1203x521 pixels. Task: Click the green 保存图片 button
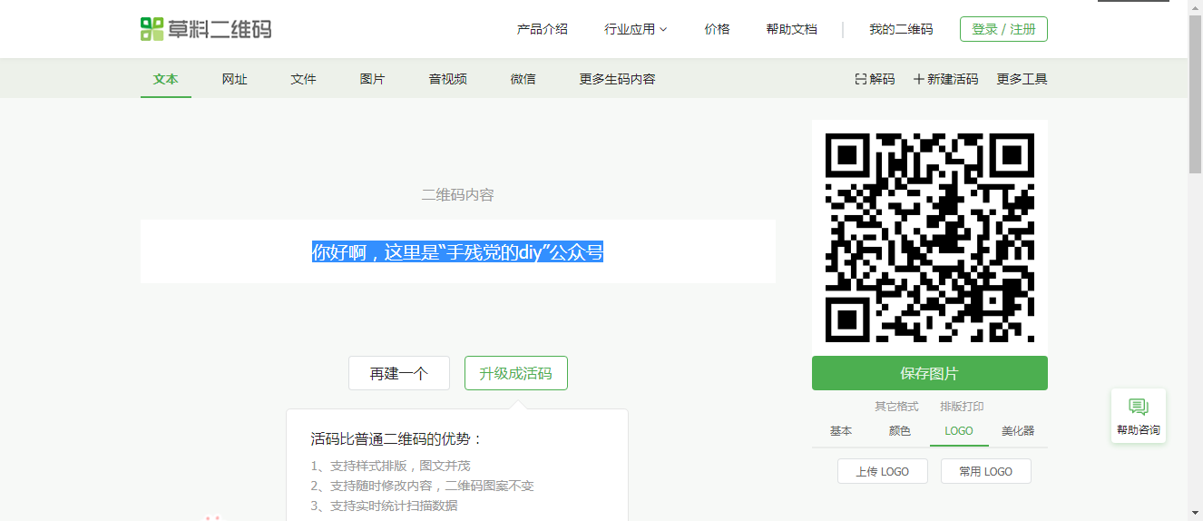pyautogui.click(x=930, y=373)
